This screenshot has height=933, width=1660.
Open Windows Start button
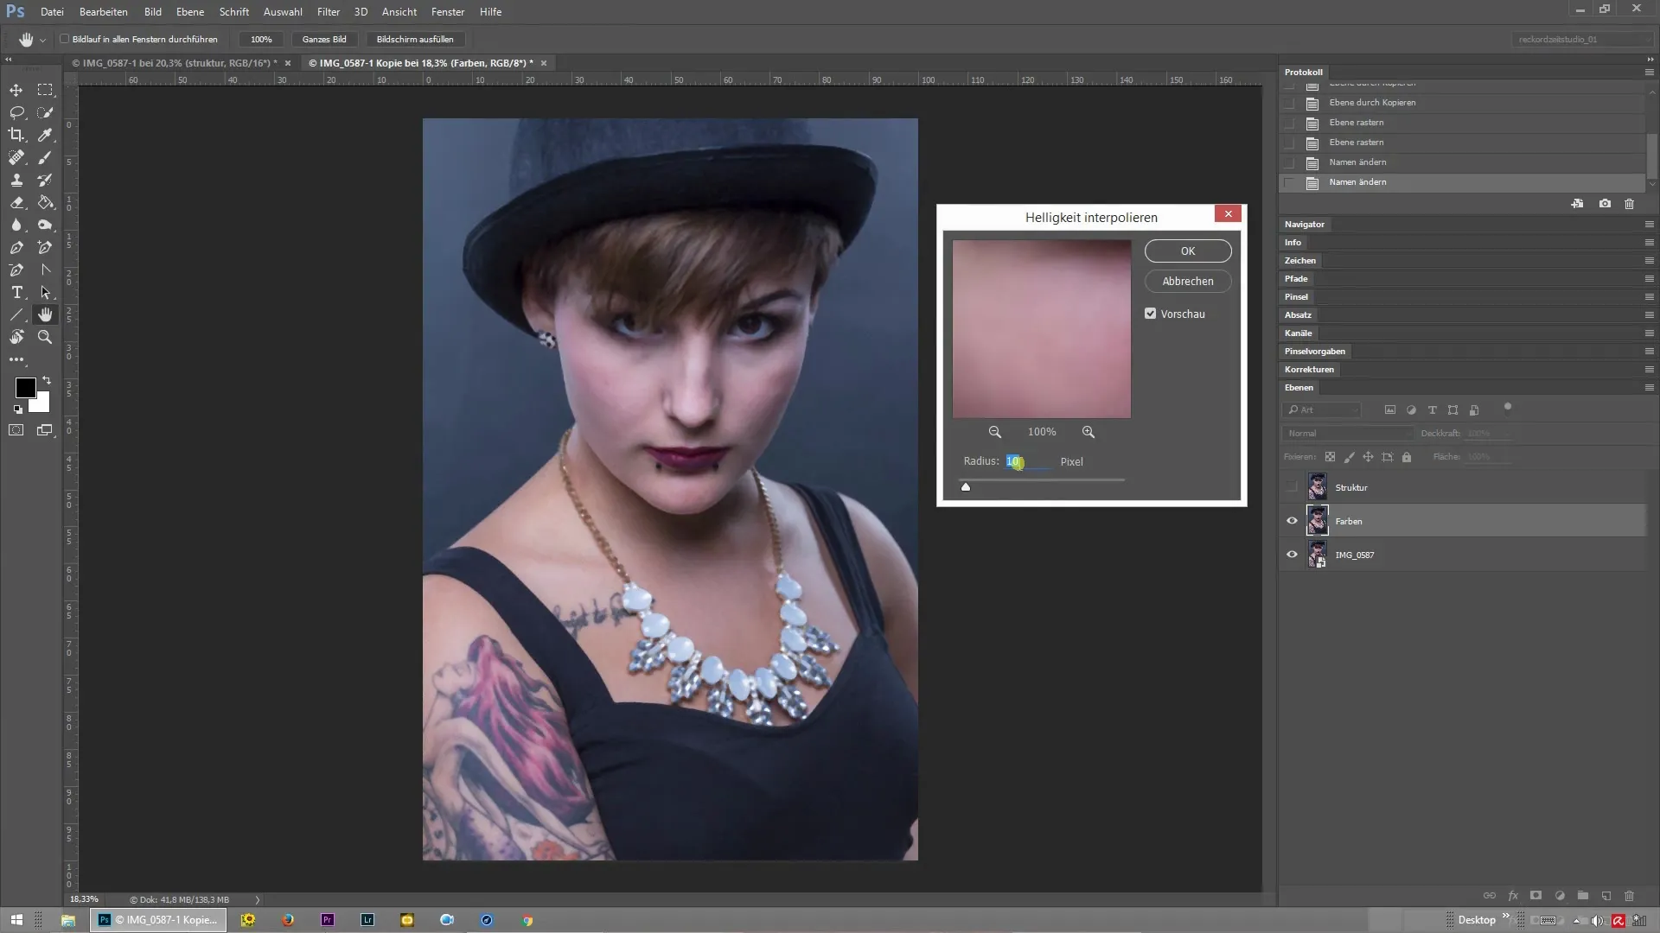(x=16, y=920)
